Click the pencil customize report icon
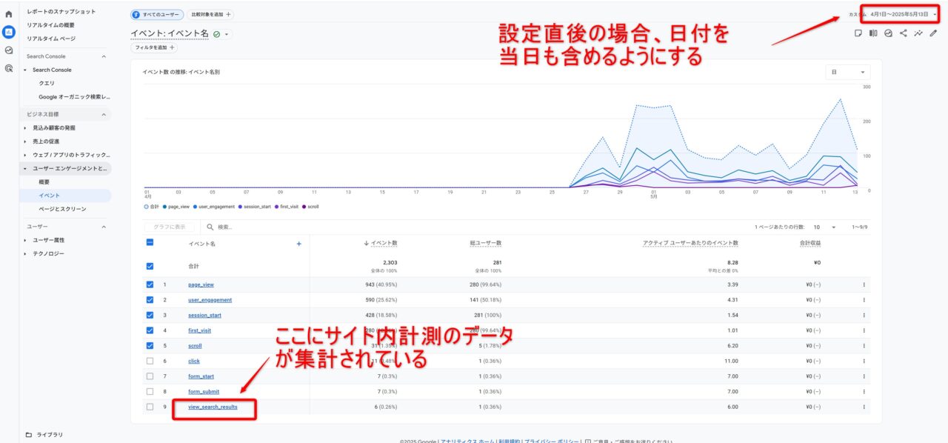This screenshot has width=948, height=443. click(933, 33)
